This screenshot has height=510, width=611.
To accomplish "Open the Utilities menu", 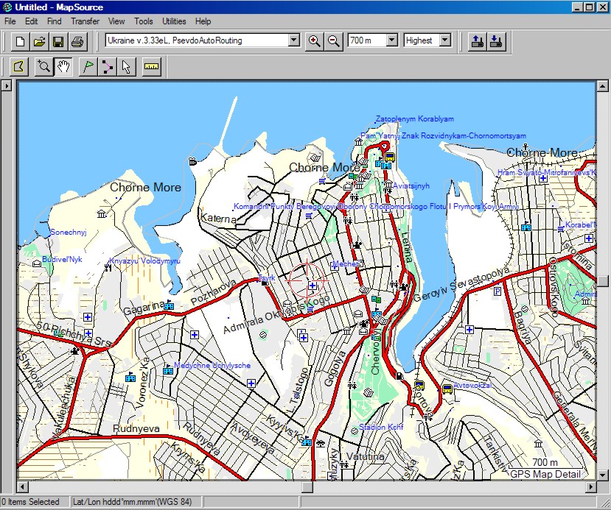I will click(x=174, y=21).
